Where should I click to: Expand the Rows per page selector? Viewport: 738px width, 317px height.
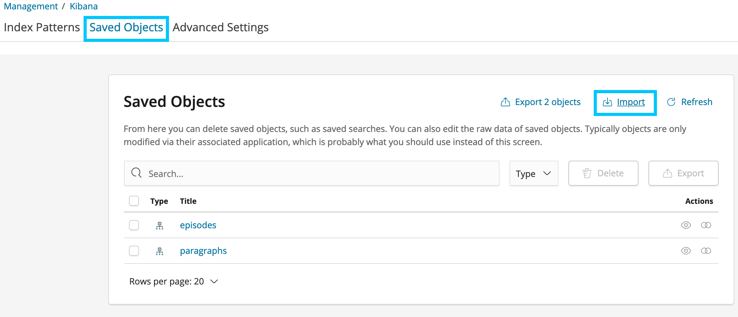click(174, 281)
